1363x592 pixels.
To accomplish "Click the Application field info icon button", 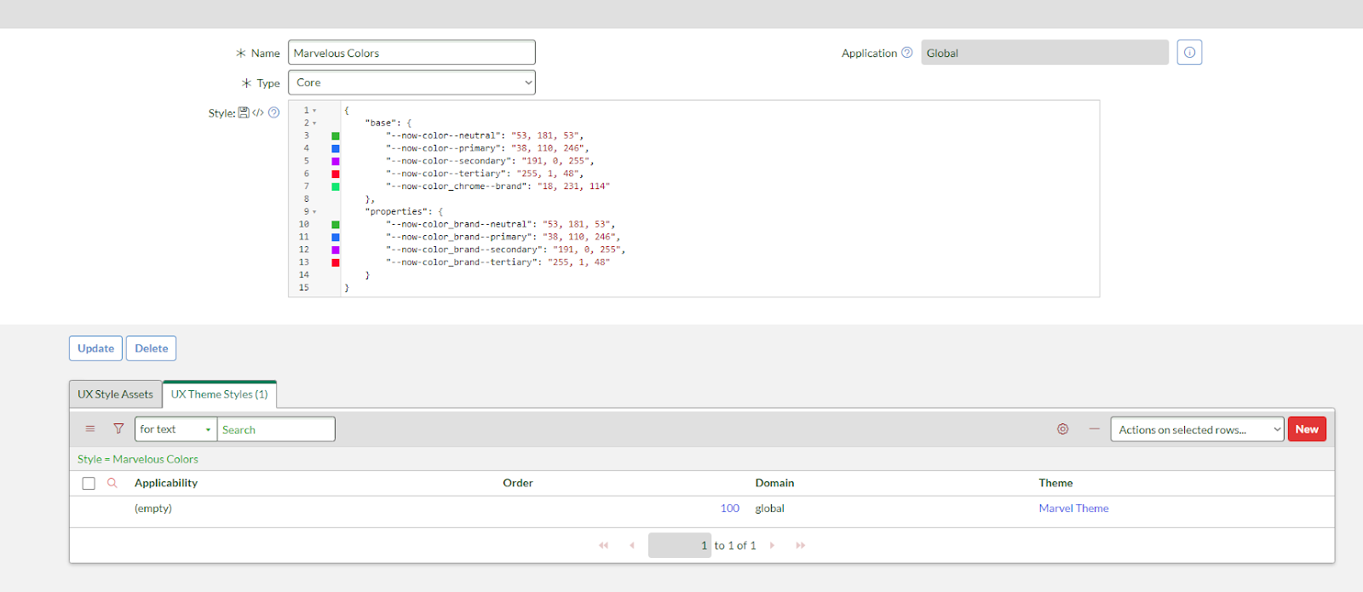I will tap(1189, 53).
